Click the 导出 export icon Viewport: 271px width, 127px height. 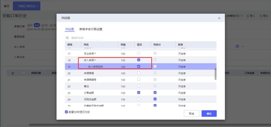point(261,16)
